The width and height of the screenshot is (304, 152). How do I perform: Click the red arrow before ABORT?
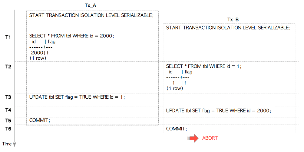pos(193,138)
